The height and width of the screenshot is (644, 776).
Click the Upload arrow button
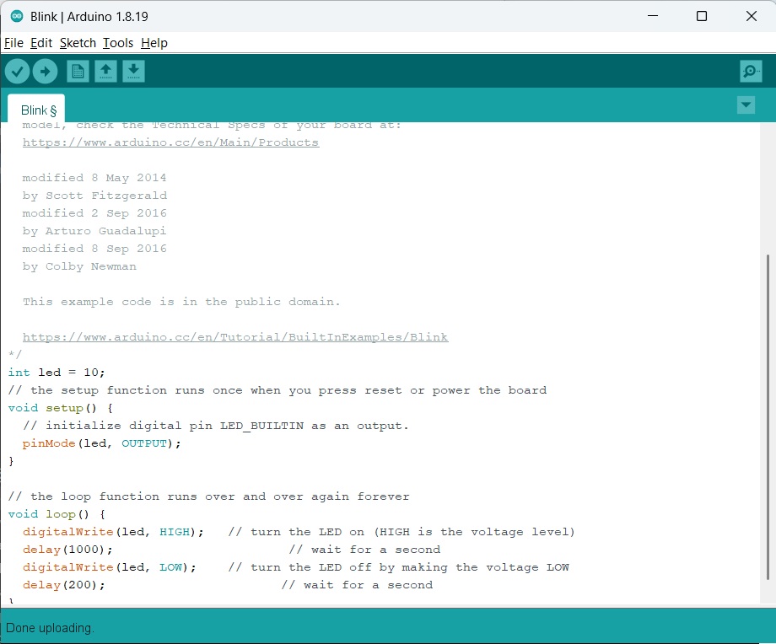coord(45,72)
